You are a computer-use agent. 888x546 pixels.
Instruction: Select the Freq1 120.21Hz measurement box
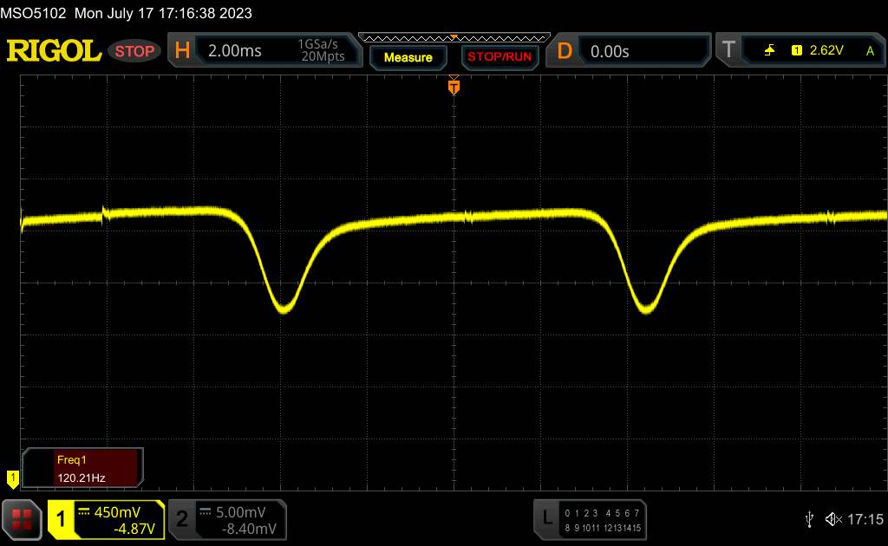click(83, 467)
